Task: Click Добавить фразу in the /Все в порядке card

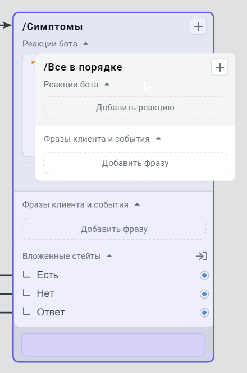Action: (135, 163)
